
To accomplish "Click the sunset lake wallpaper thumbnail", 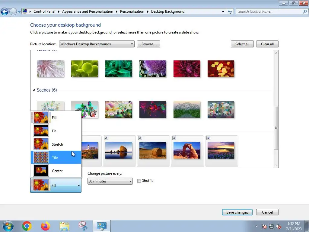I will 221,150.
